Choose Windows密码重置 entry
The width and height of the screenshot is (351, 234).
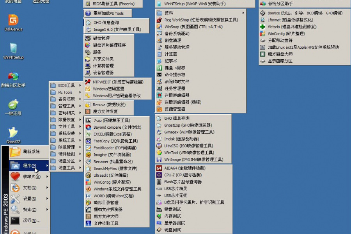[x=117, y=89]
